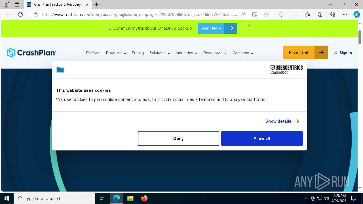The height and width of the screenshot is (204, 363).
Task: Open the volume speaker tray icon
Action: coord(326,198)
